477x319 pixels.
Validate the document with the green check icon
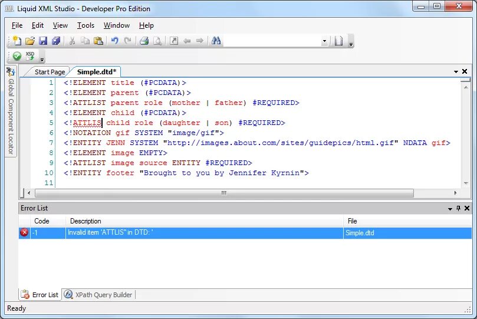tap(17, 56)
